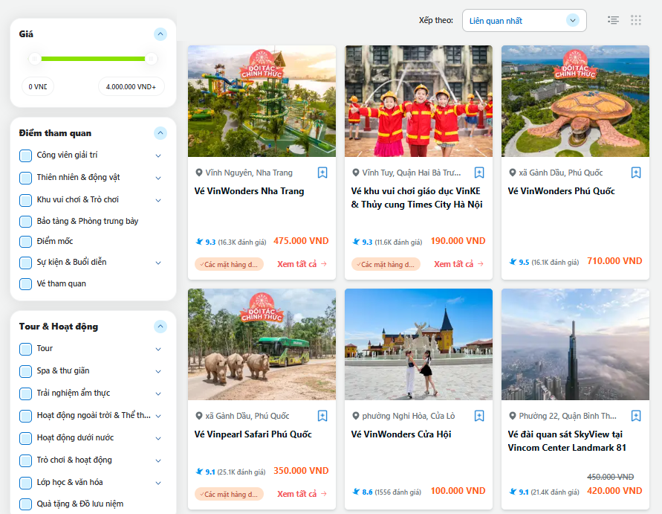Image resolution: width=662 pixels, height=514 pixels.
Task: Switch to grid view layout icon
Action: tap(636, 20)
